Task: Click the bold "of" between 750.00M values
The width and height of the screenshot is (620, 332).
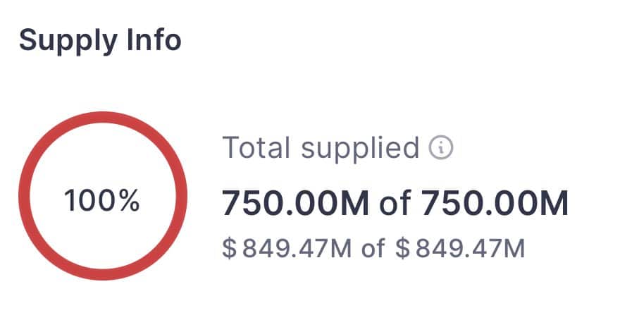Action: [395, 204]
